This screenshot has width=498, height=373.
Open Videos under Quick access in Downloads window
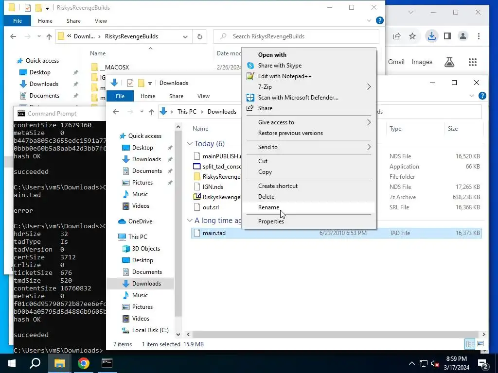click(x=141, y=206)
